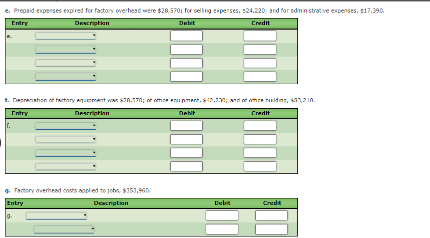Open first description dropdown for entry e
Viewport: 430px width, 238px height.
pyautogui.click(x=66, y=36)
